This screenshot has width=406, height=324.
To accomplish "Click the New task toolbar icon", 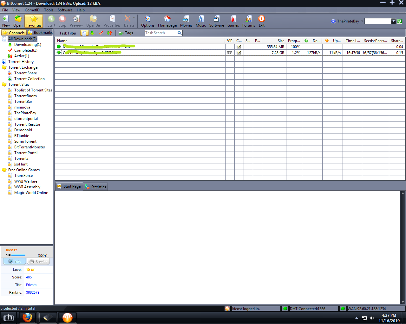I will point(6,21).
